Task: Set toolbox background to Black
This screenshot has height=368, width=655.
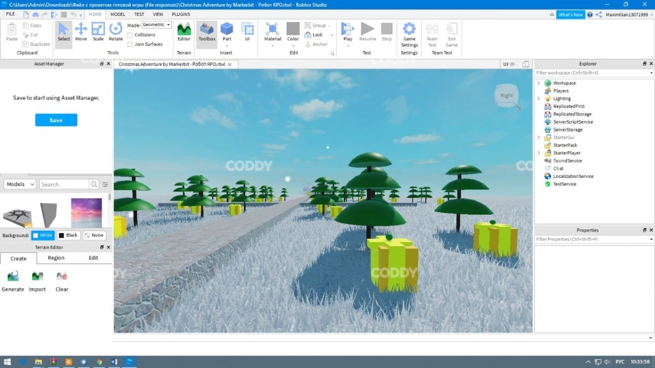Action: [68, 236]
